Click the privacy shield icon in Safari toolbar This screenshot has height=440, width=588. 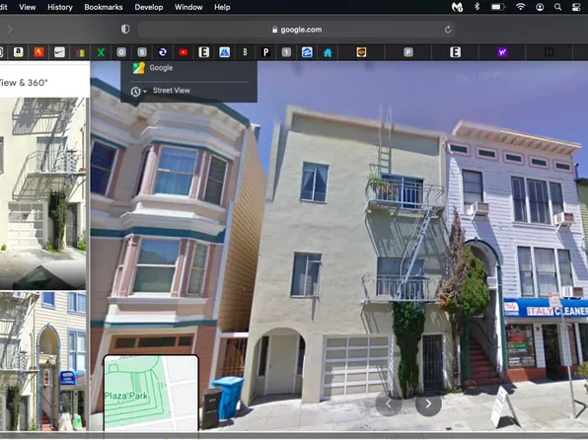pos(125,30)
